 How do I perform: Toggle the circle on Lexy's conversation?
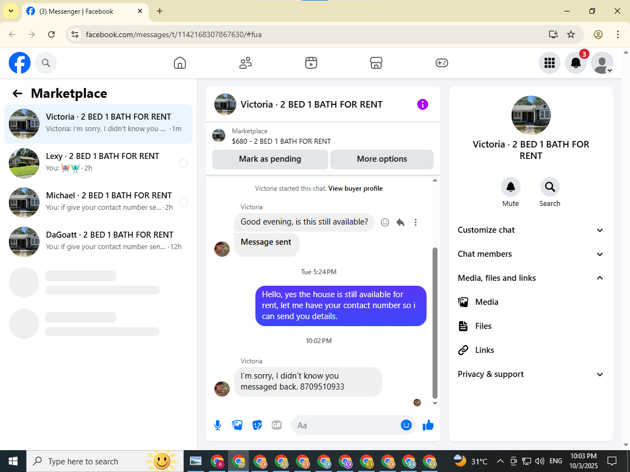point(184,163)
